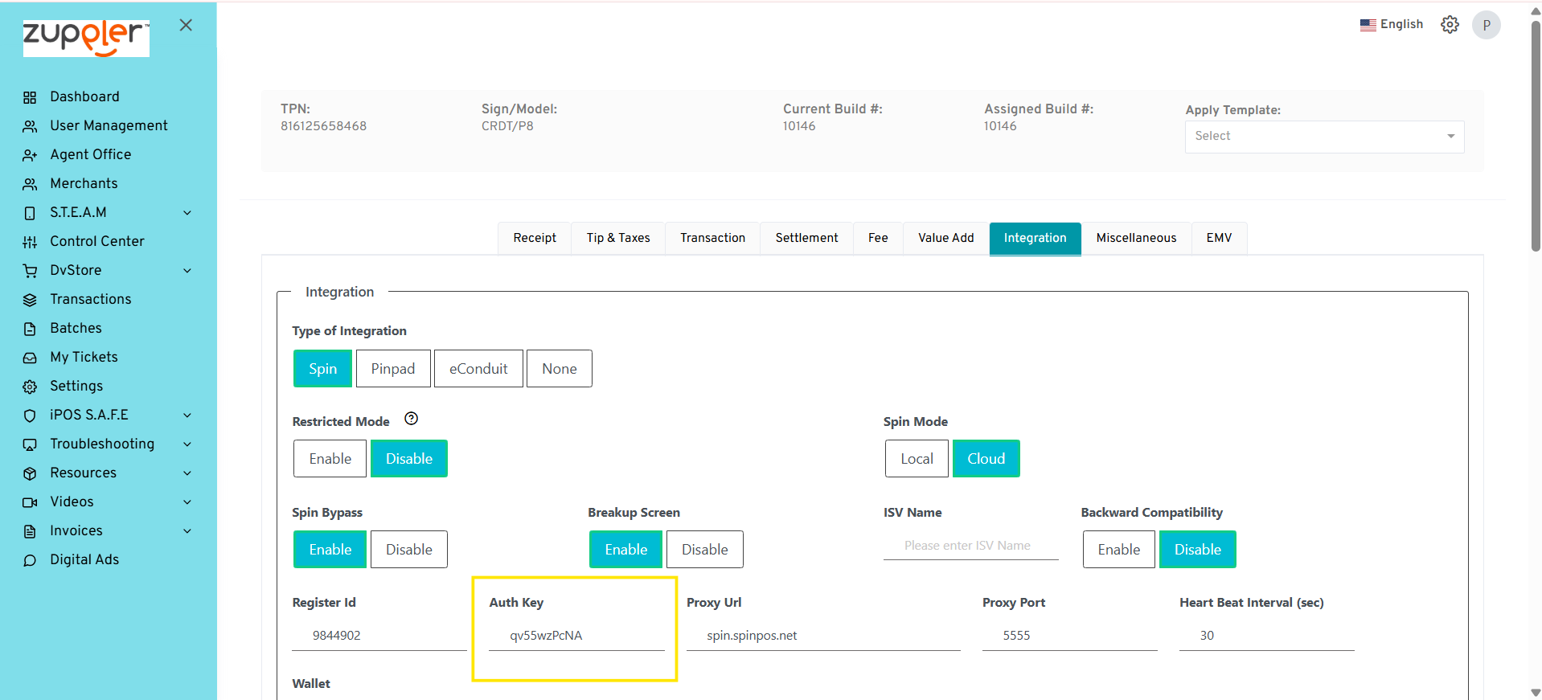Click the ISV Name input field
The height and width of the screenshot is (700, 1542).
pyautogui.click(x=970, y=546)
